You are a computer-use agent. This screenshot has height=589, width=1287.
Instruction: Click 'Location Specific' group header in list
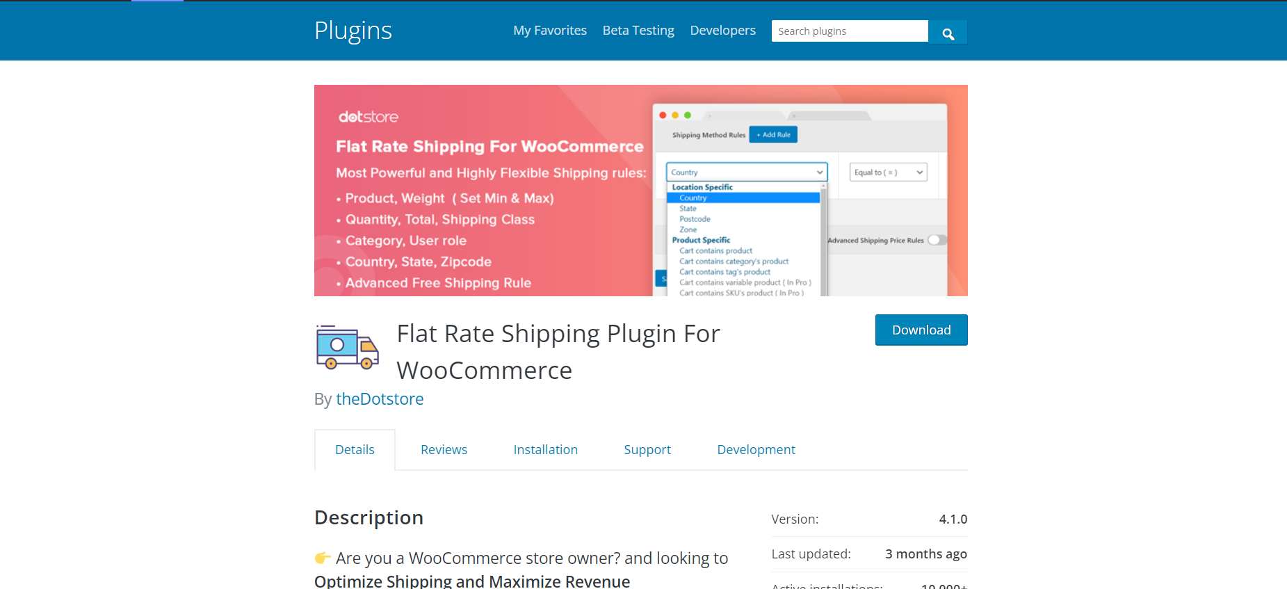pos(702,187)
